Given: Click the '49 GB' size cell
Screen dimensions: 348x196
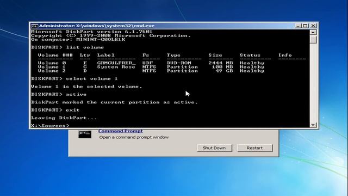Looking at the screenshot, I should [225, 71].
